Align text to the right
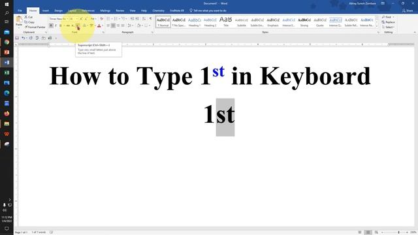This screenshot has width=418, height=235. tap(118, 25)
